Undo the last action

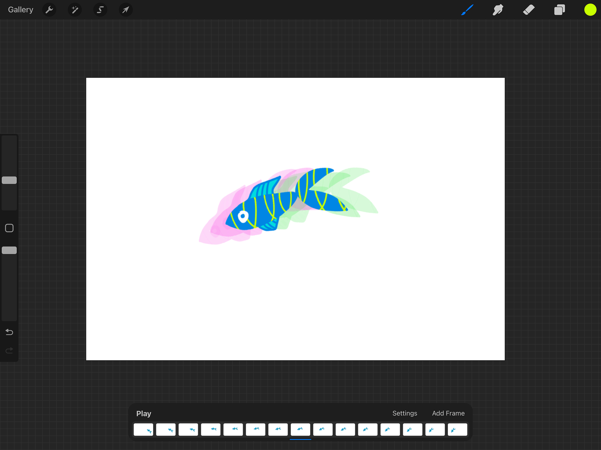(x=9, y=332)
